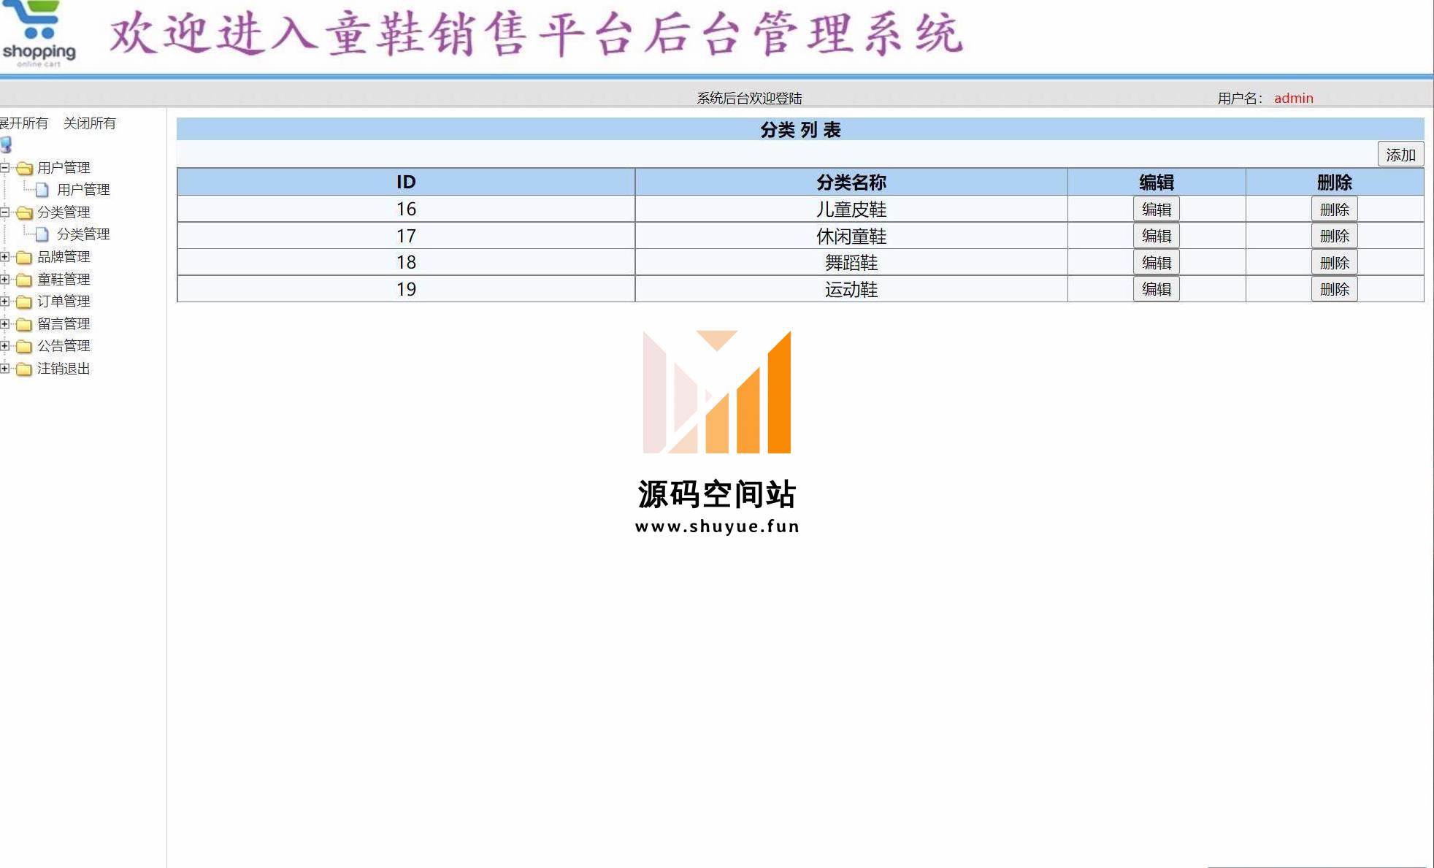Edit the 运动鞋 category
This screenshot has height=868, width=1434.
tap(1156, 289)
